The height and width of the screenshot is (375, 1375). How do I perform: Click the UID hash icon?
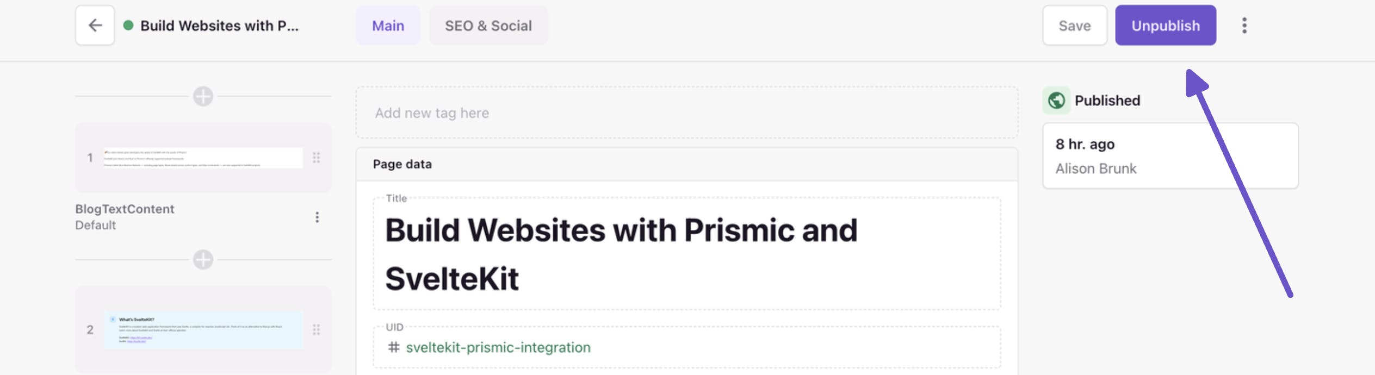coord(393,347)
